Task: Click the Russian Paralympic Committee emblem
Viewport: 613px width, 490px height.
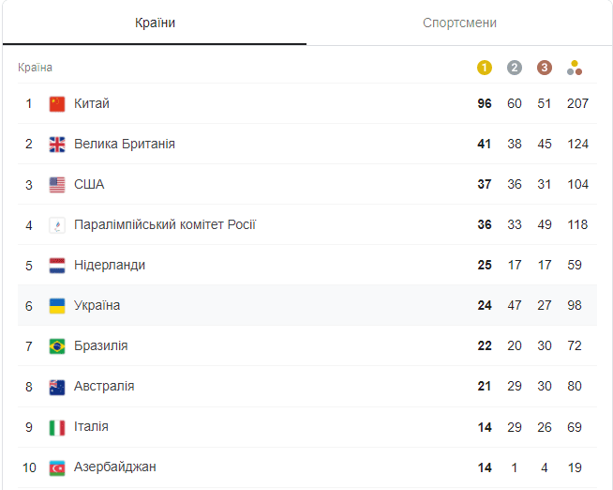Action: (x=57, y=224)
